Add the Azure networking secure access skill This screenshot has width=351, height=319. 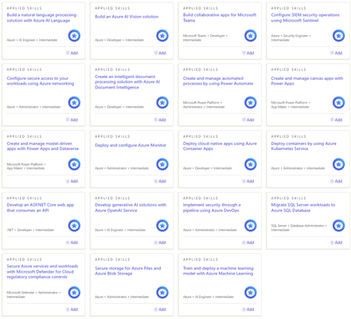72,120
